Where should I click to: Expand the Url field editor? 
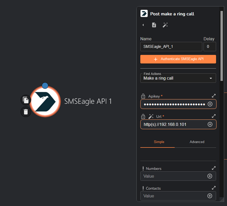tap(214, 116)
